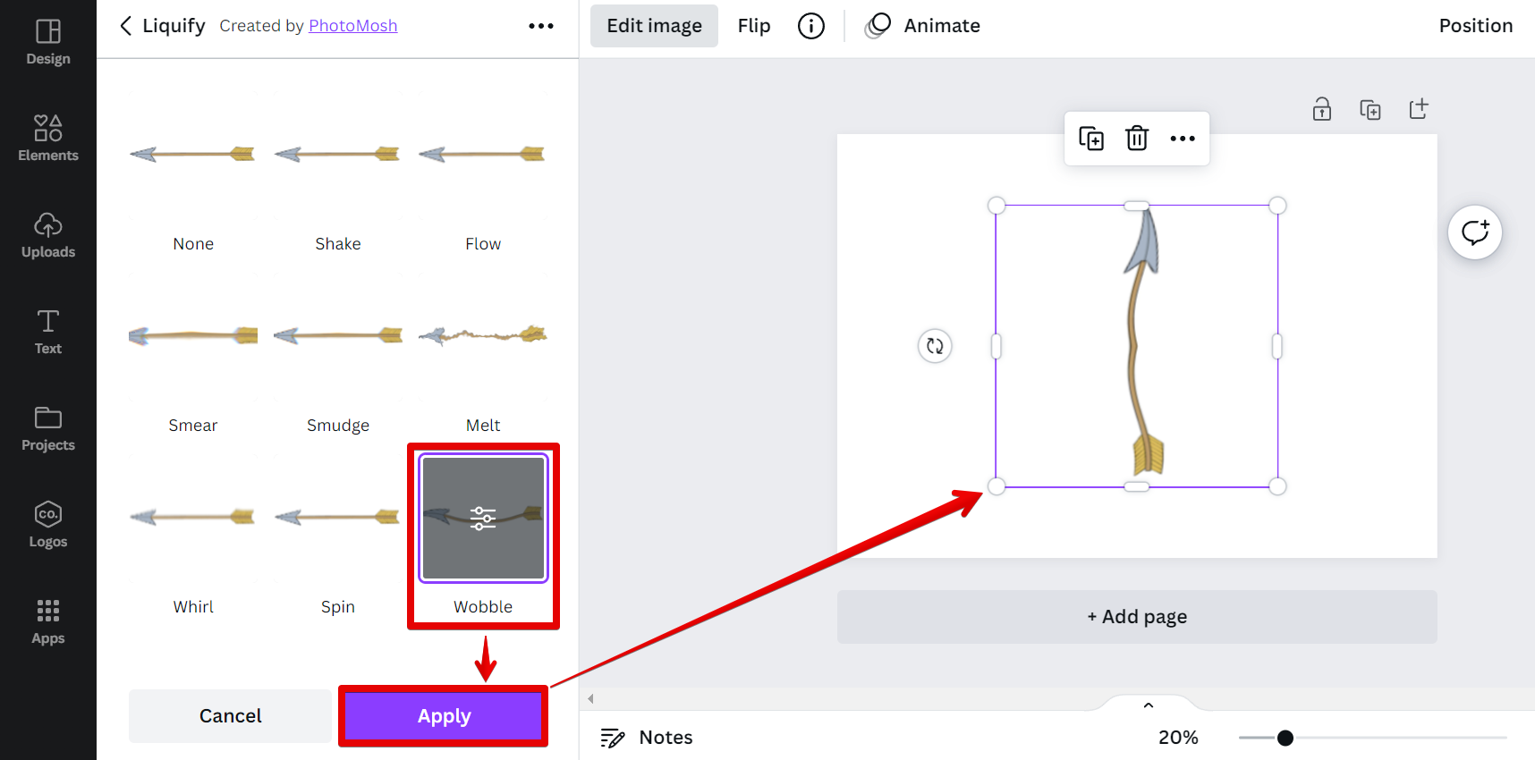Apply the Liquify effect

(444, 716)
